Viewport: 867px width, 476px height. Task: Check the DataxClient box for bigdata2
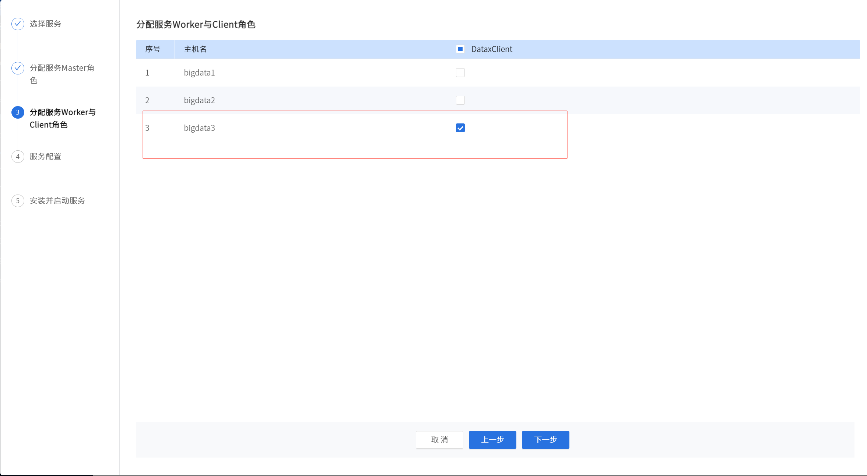(x=460, y=100)
